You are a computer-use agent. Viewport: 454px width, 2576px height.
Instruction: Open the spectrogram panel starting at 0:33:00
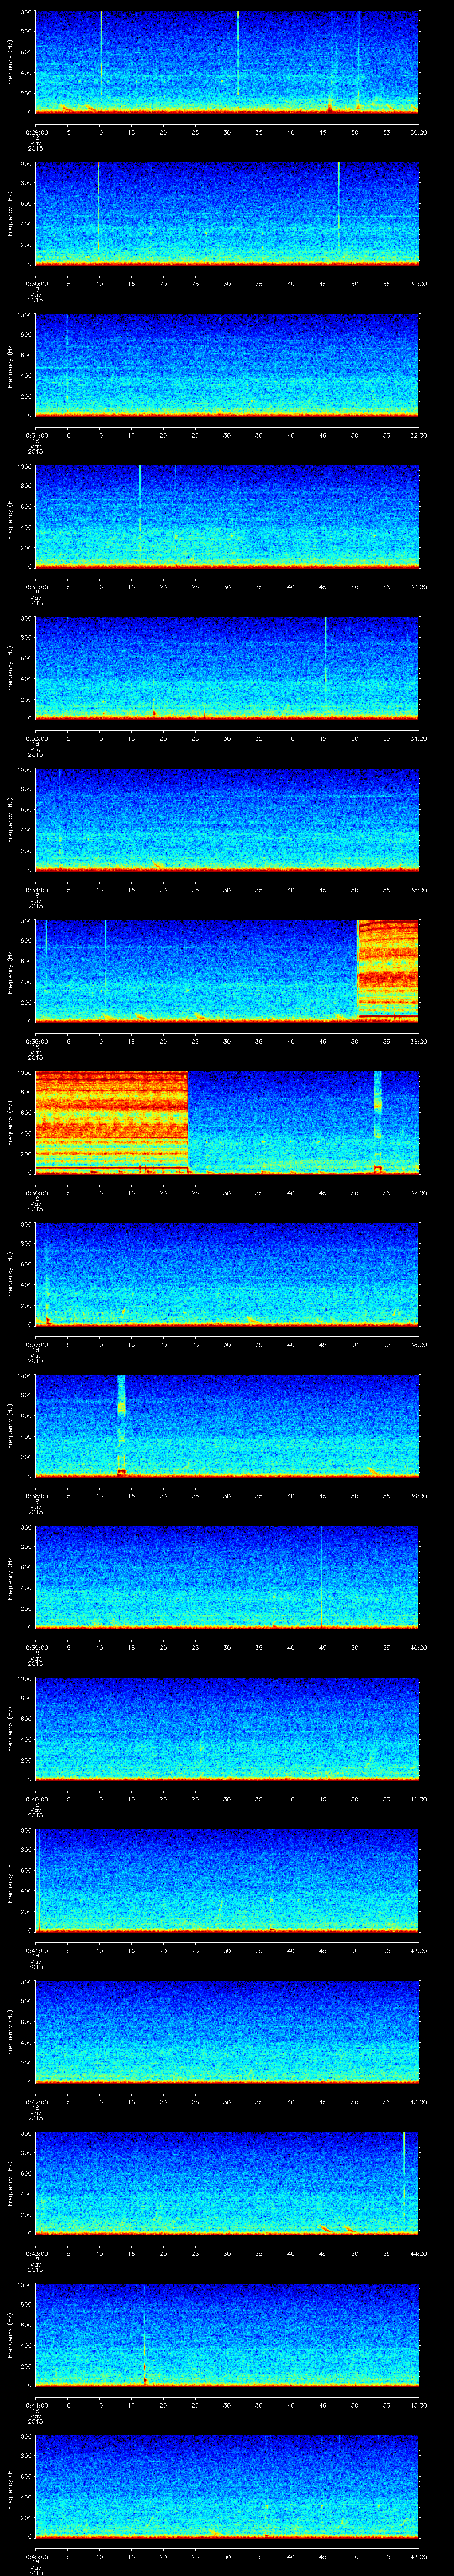(227, 668)
